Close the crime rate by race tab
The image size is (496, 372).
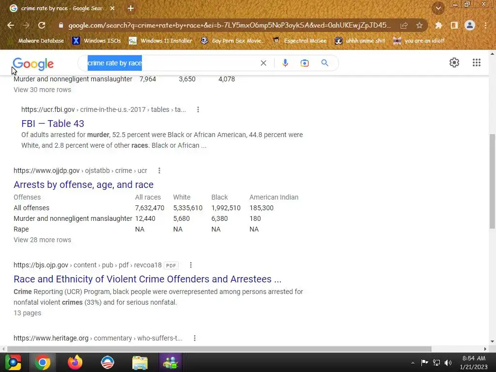click(112, 9)
